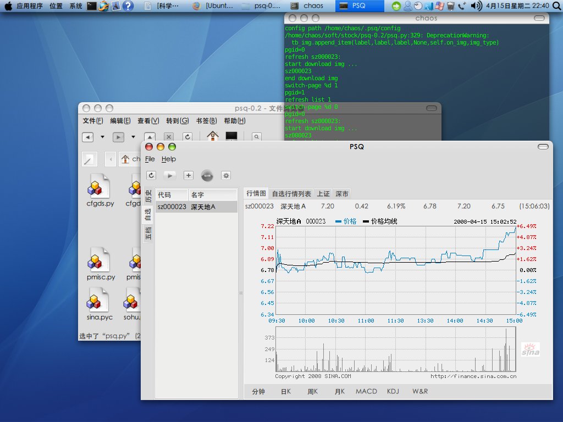The height and width of the screenshot is (422, 563).
Task: Show the MACD chart
Action: (x=366, y=391)
